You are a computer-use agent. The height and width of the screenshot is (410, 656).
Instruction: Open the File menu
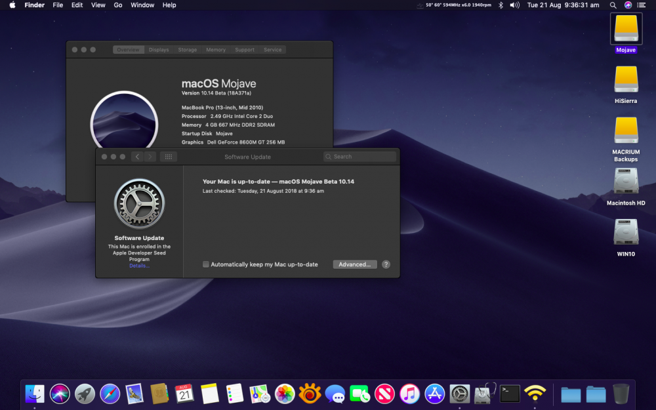(x=58, y=5)
